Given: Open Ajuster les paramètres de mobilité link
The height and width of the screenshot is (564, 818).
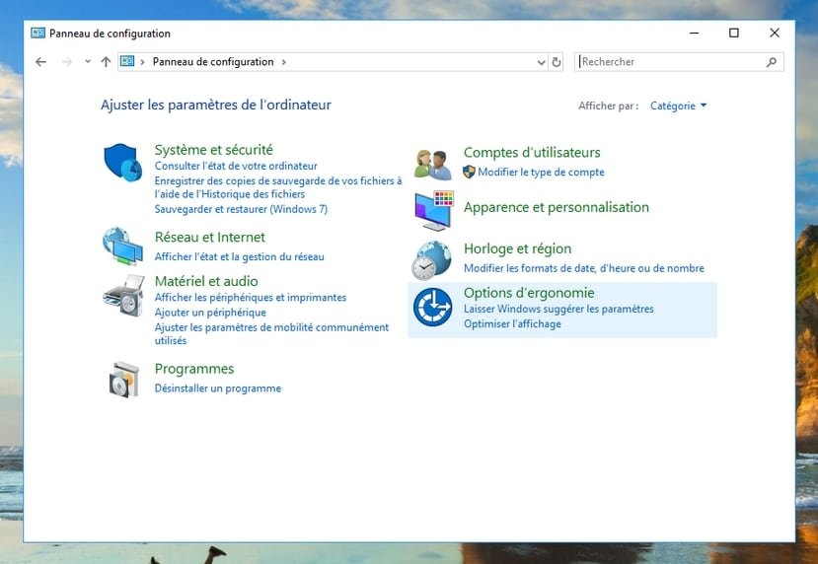Looking at the screenshot, I should point(271,333).
